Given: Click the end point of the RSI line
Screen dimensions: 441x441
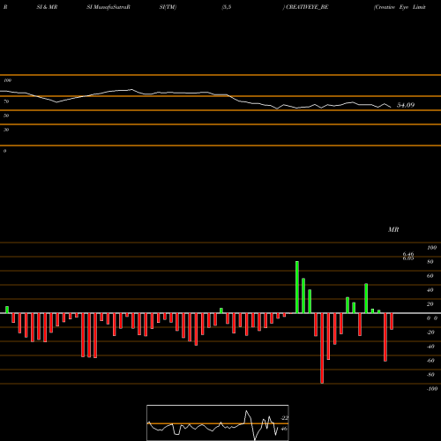Looking at the screenshot, I should tap(391, 107).
